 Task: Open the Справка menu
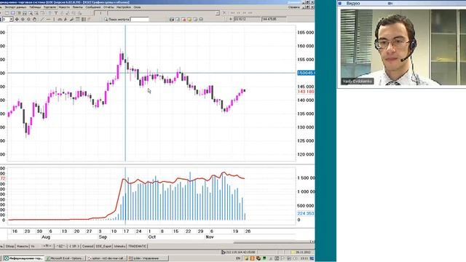[x=294, y=7]
